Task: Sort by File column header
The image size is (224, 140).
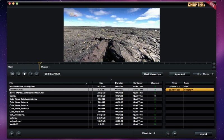Action: tap(48, 83)
